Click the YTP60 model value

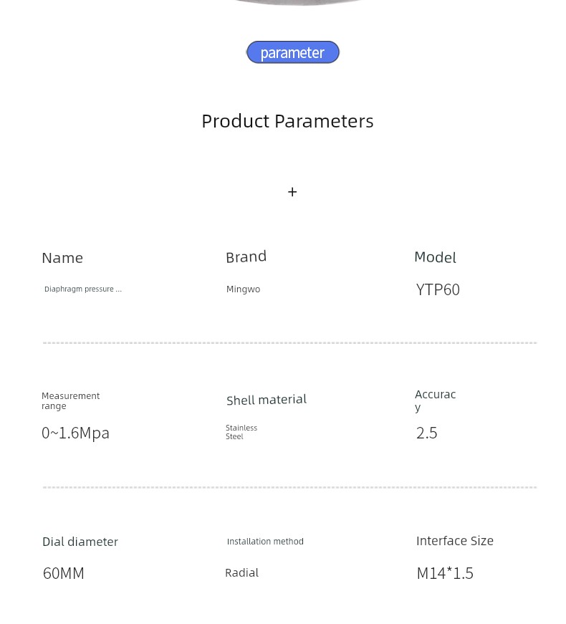click(438, 289)
